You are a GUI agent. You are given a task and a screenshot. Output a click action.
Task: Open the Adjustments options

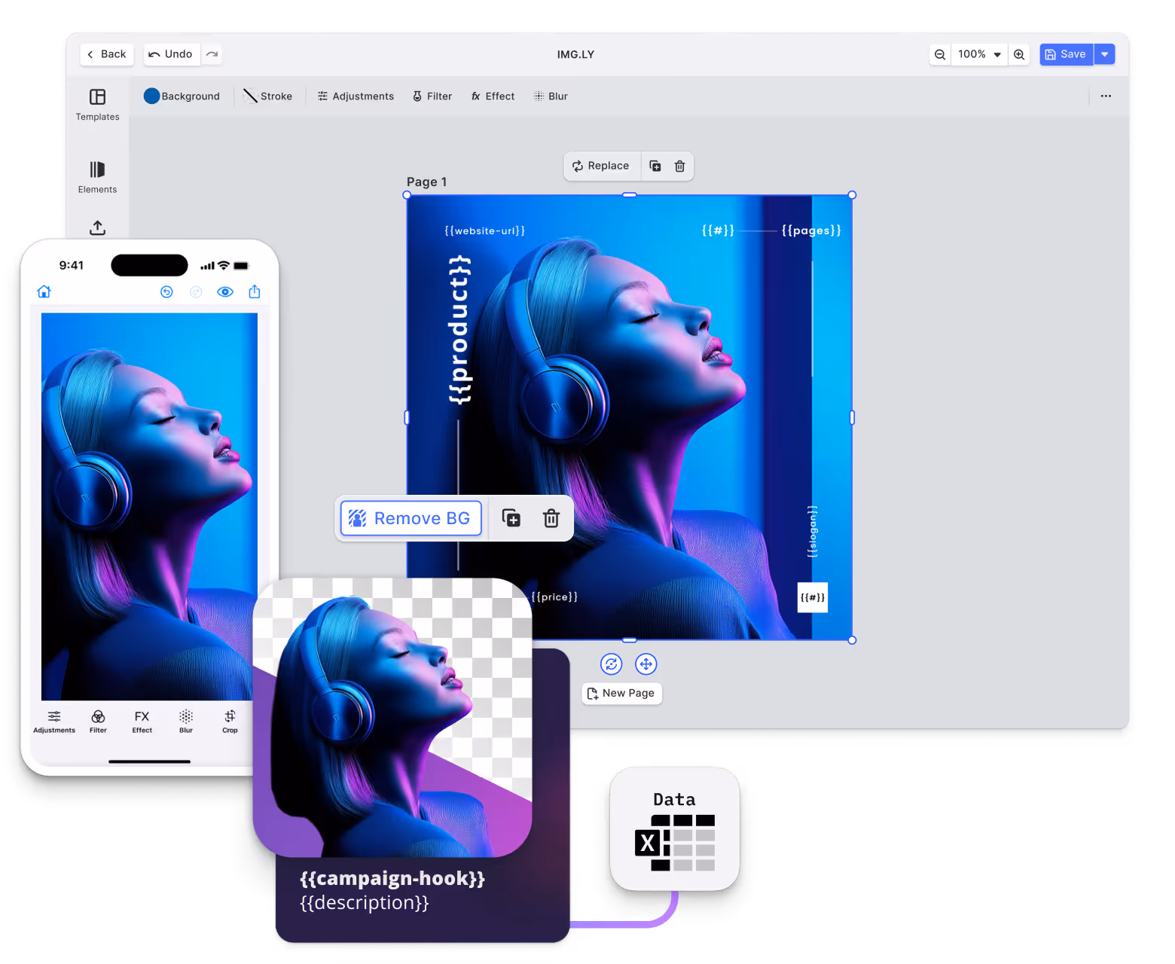(x=356, y=96)
